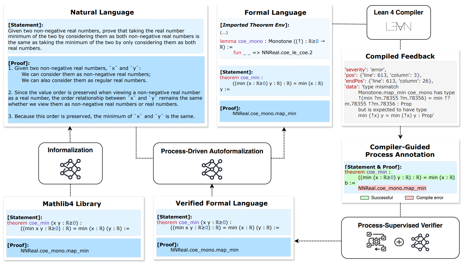Viewport: 462px width, 262px height.
Task: Click 'theorem coe_min :' in Formal Language panel
Action: [x=241, y=77]
